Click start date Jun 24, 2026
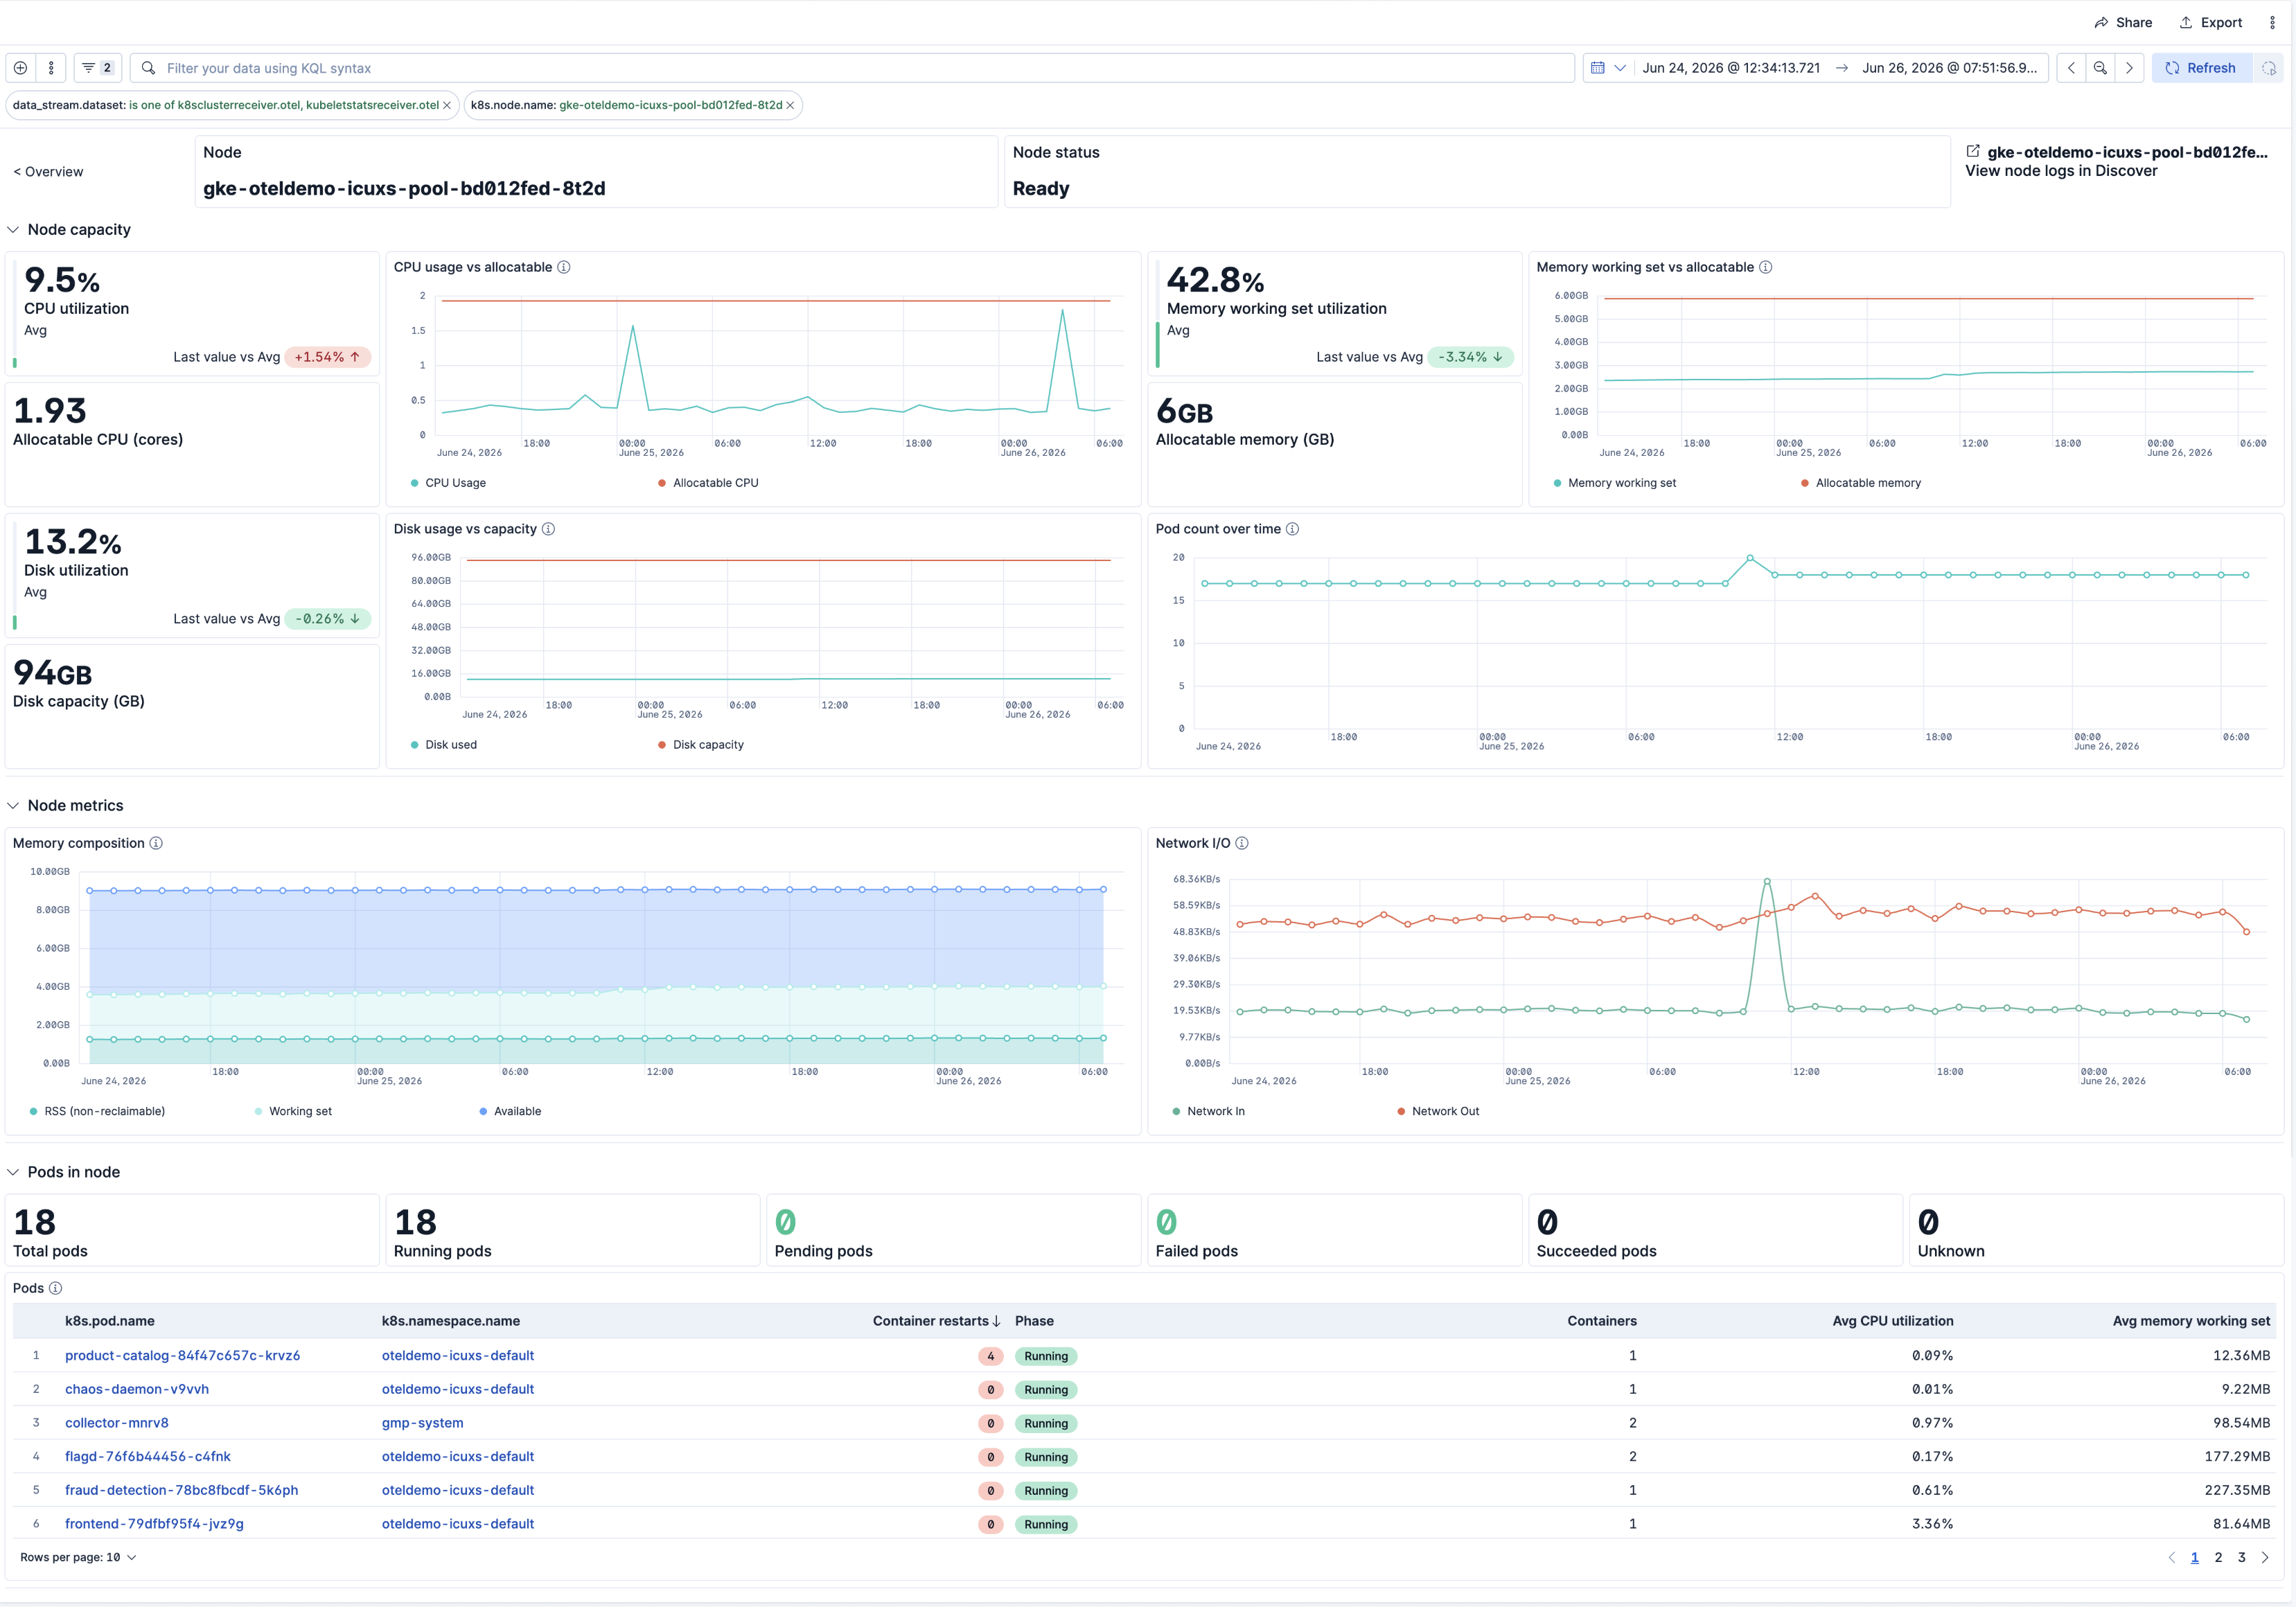The image size is (2296, 1607). 1731,68
